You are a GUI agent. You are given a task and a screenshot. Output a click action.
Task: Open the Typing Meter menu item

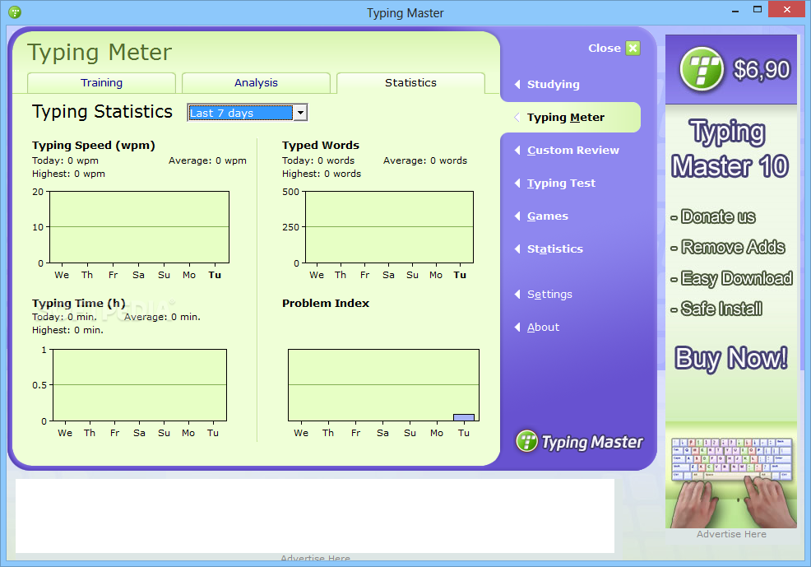(565, 118)
